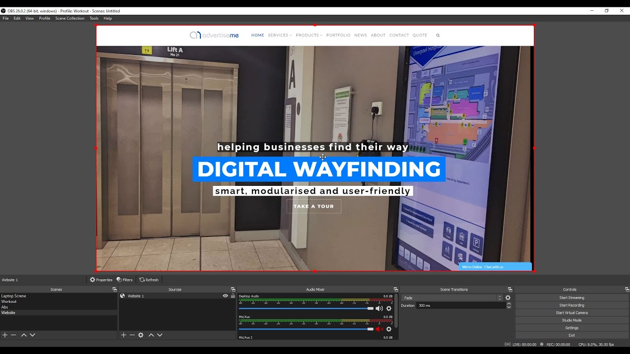Open the Services dropdown on the webpage
The width and height of the screenshot is (630, 354).
(x=280, y=35)
